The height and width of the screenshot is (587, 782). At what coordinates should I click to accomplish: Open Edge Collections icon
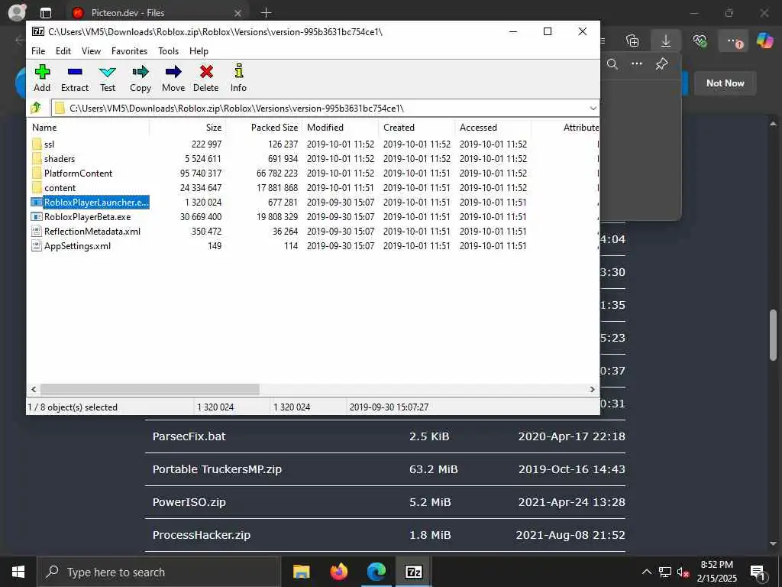(x=632, y=41)
